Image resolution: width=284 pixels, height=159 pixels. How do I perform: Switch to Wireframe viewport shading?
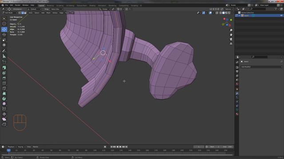pyautogui.click(x=221, y=13)
